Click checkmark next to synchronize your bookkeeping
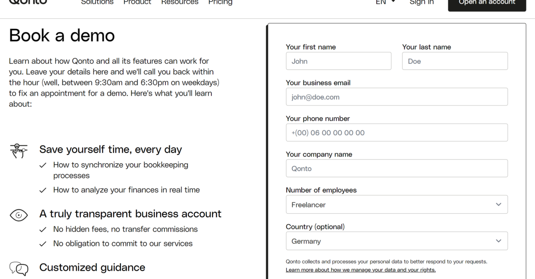Image resolution: width=535 pixels, height=279 pixels. click(43, 165)
